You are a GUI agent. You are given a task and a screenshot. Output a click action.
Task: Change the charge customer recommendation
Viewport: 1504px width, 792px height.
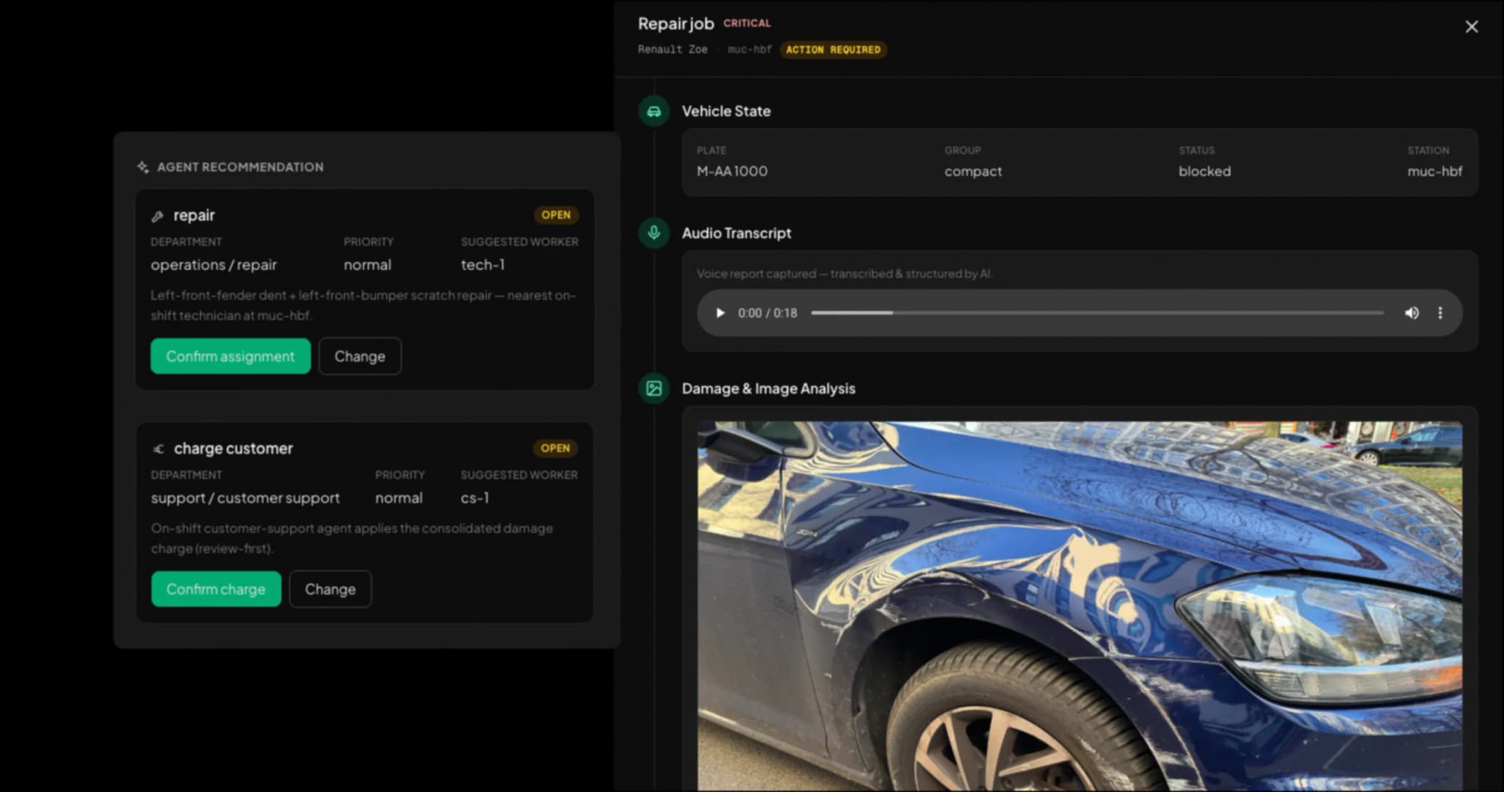click(330, 589)
